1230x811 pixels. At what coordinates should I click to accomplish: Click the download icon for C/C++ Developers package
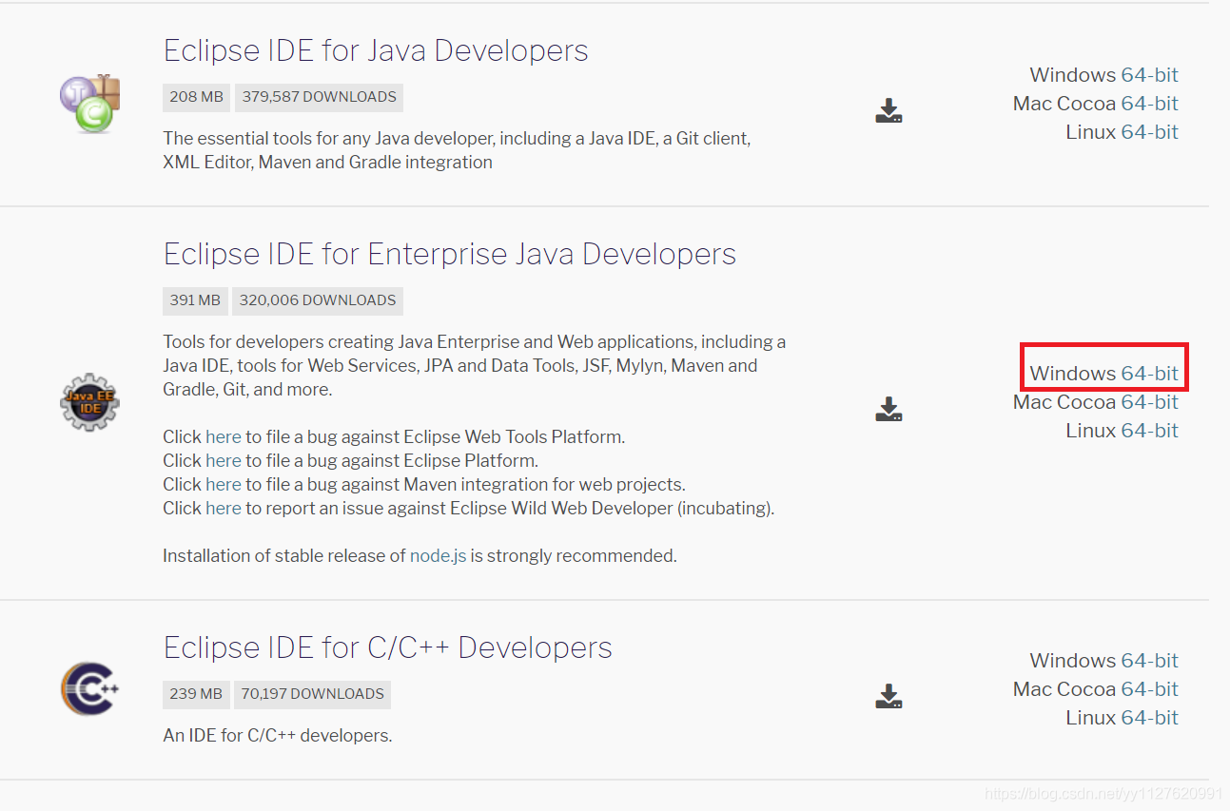[888, 696]
